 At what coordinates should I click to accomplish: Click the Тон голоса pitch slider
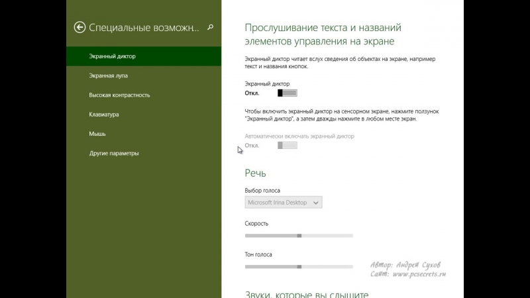[299, 267]
